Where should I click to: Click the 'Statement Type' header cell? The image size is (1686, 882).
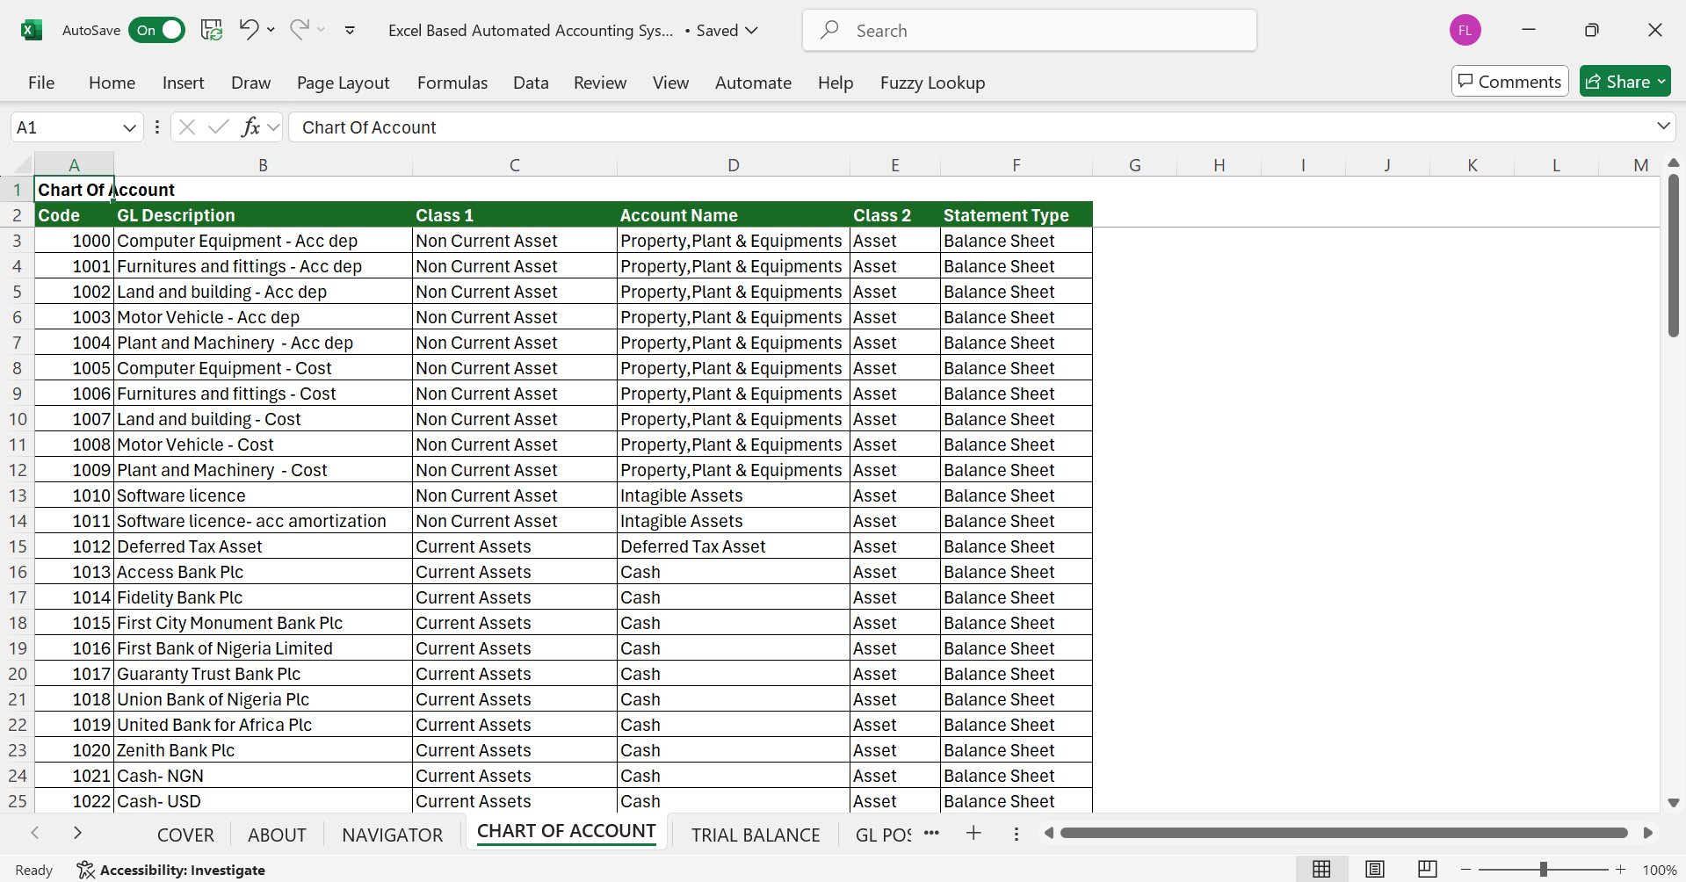tap(1016, 215)
